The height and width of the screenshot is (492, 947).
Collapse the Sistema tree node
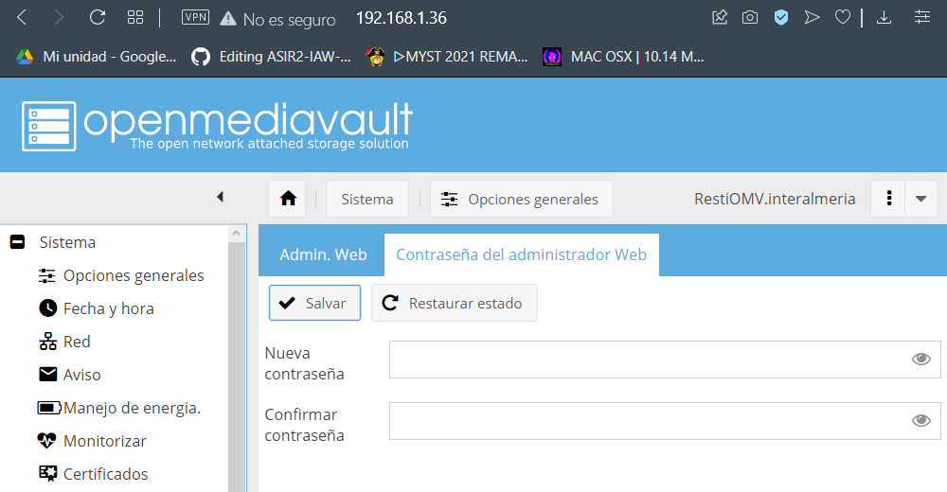pos(17,242)
